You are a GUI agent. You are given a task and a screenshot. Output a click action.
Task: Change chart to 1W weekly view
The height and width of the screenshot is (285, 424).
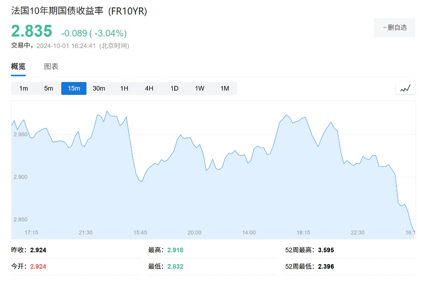coord(200,88)
